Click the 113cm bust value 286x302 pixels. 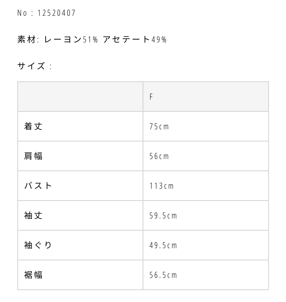[161, 186]
